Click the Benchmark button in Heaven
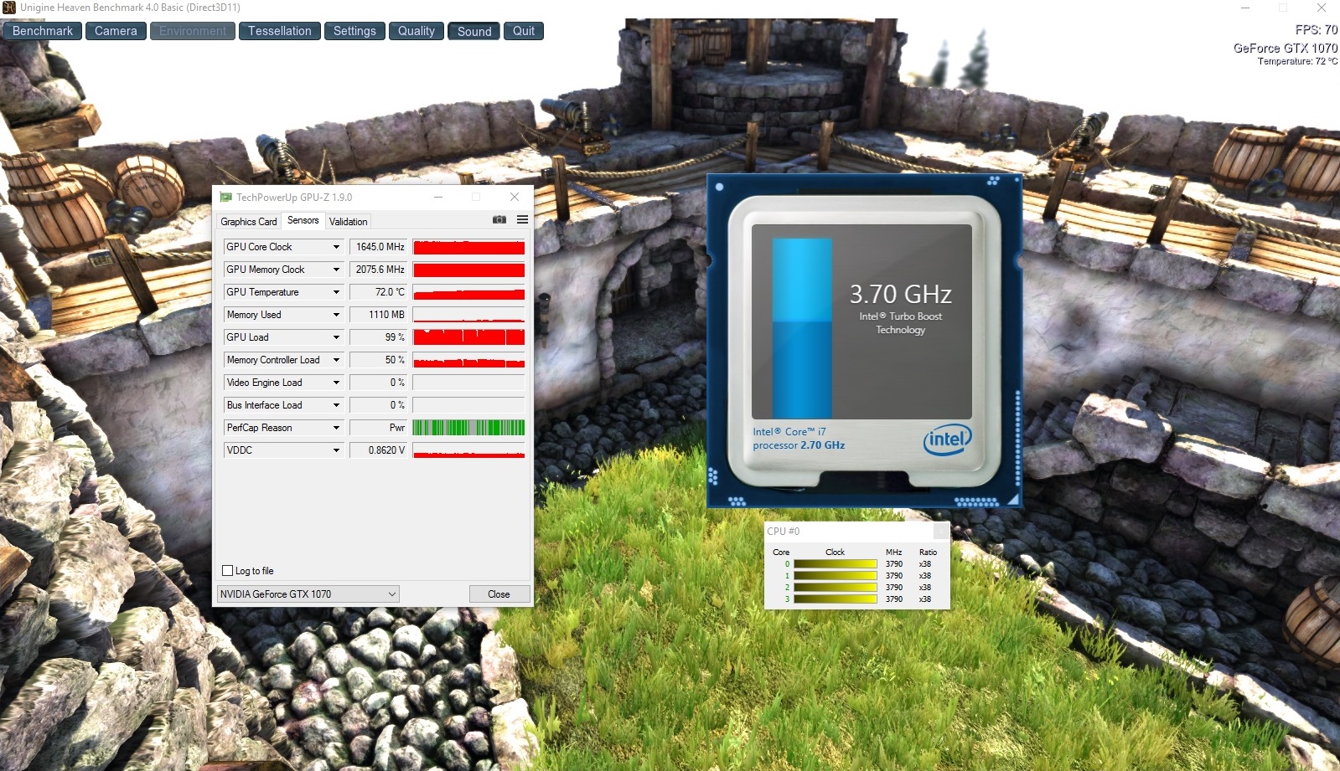 (x=43, y=31)
